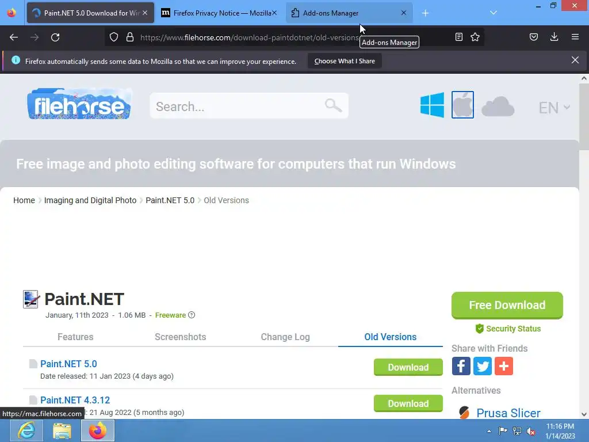The height and width of the screenshot is (442, 589).
Task: Click the Free Download button
Action: [x=507, y=305]
